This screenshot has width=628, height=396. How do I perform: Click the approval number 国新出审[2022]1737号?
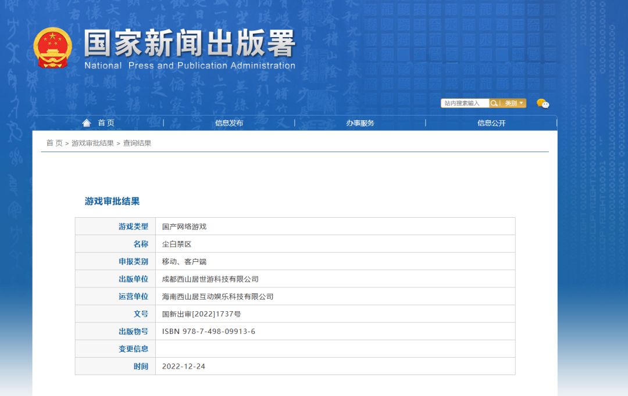(201, 314)
